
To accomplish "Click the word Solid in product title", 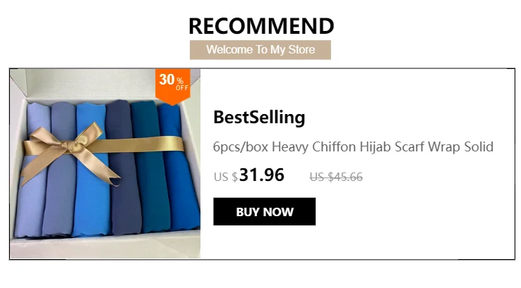I will point(479,147).
